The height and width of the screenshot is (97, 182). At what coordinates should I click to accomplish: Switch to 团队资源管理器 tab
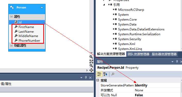point(138,54)
